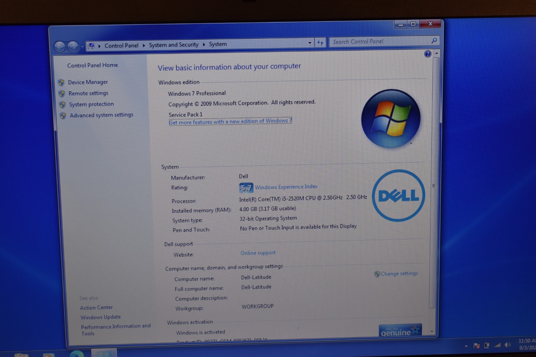Open Help with the blue question icon
The image size is (536, 357).
pyautogui.click(x=427, y=54)
